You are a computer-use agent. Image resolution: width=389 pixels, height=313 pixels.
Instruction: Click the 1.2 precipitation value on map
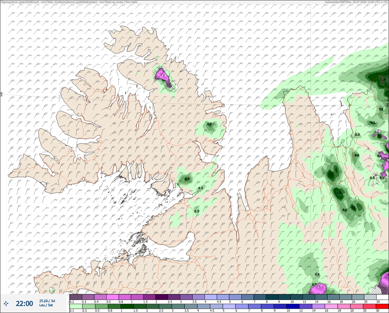point(353,208)
